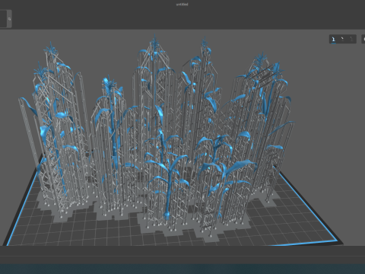Select the middle tilted-model view mode icon

point(342,39)
